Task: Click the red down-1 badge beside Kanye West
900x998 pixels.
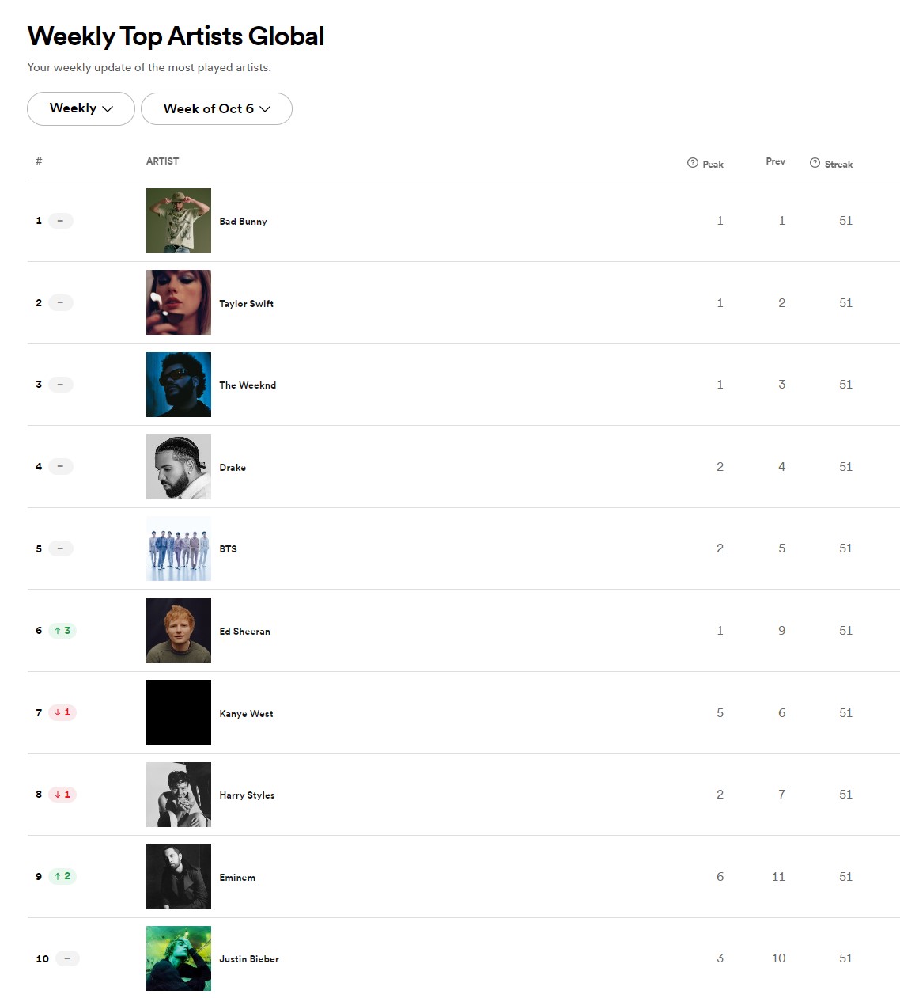Action: pyautogui.click(x=62, y=712)
